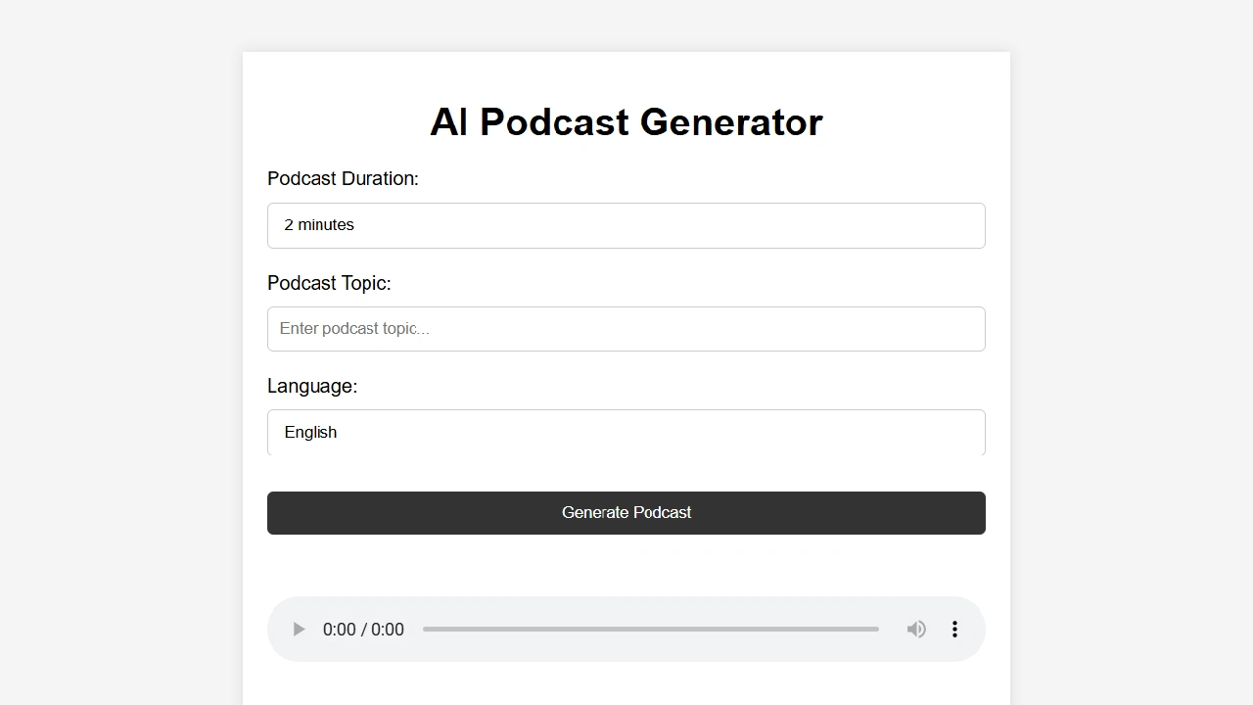Open the audio player's three-dot options menu
Screen dimensions: 1253x705
954,630
